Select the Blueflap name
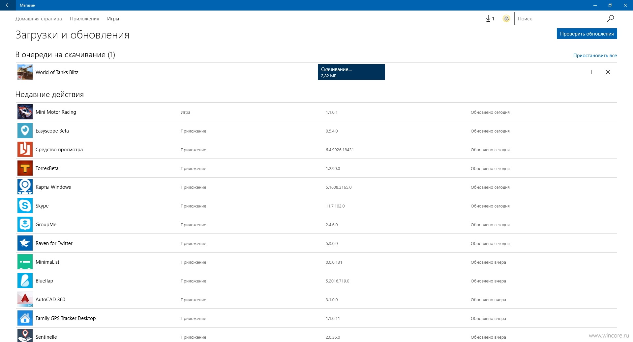 44,281
